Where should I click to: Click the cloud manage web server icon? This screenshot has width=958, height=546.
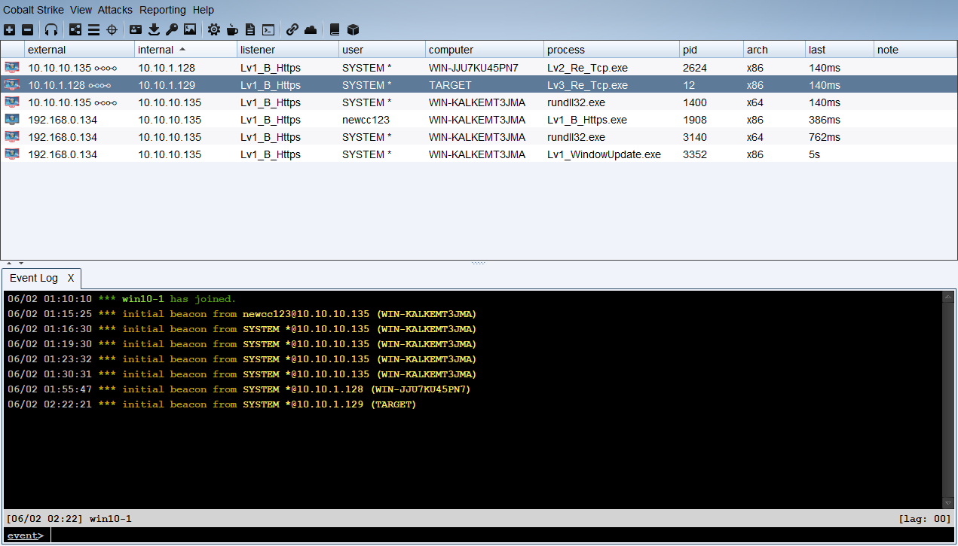(311, 30)
